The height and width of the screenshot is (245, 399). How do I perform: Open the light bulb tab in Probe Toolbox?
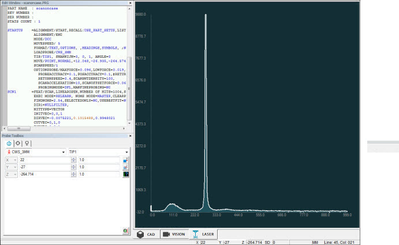27,143
